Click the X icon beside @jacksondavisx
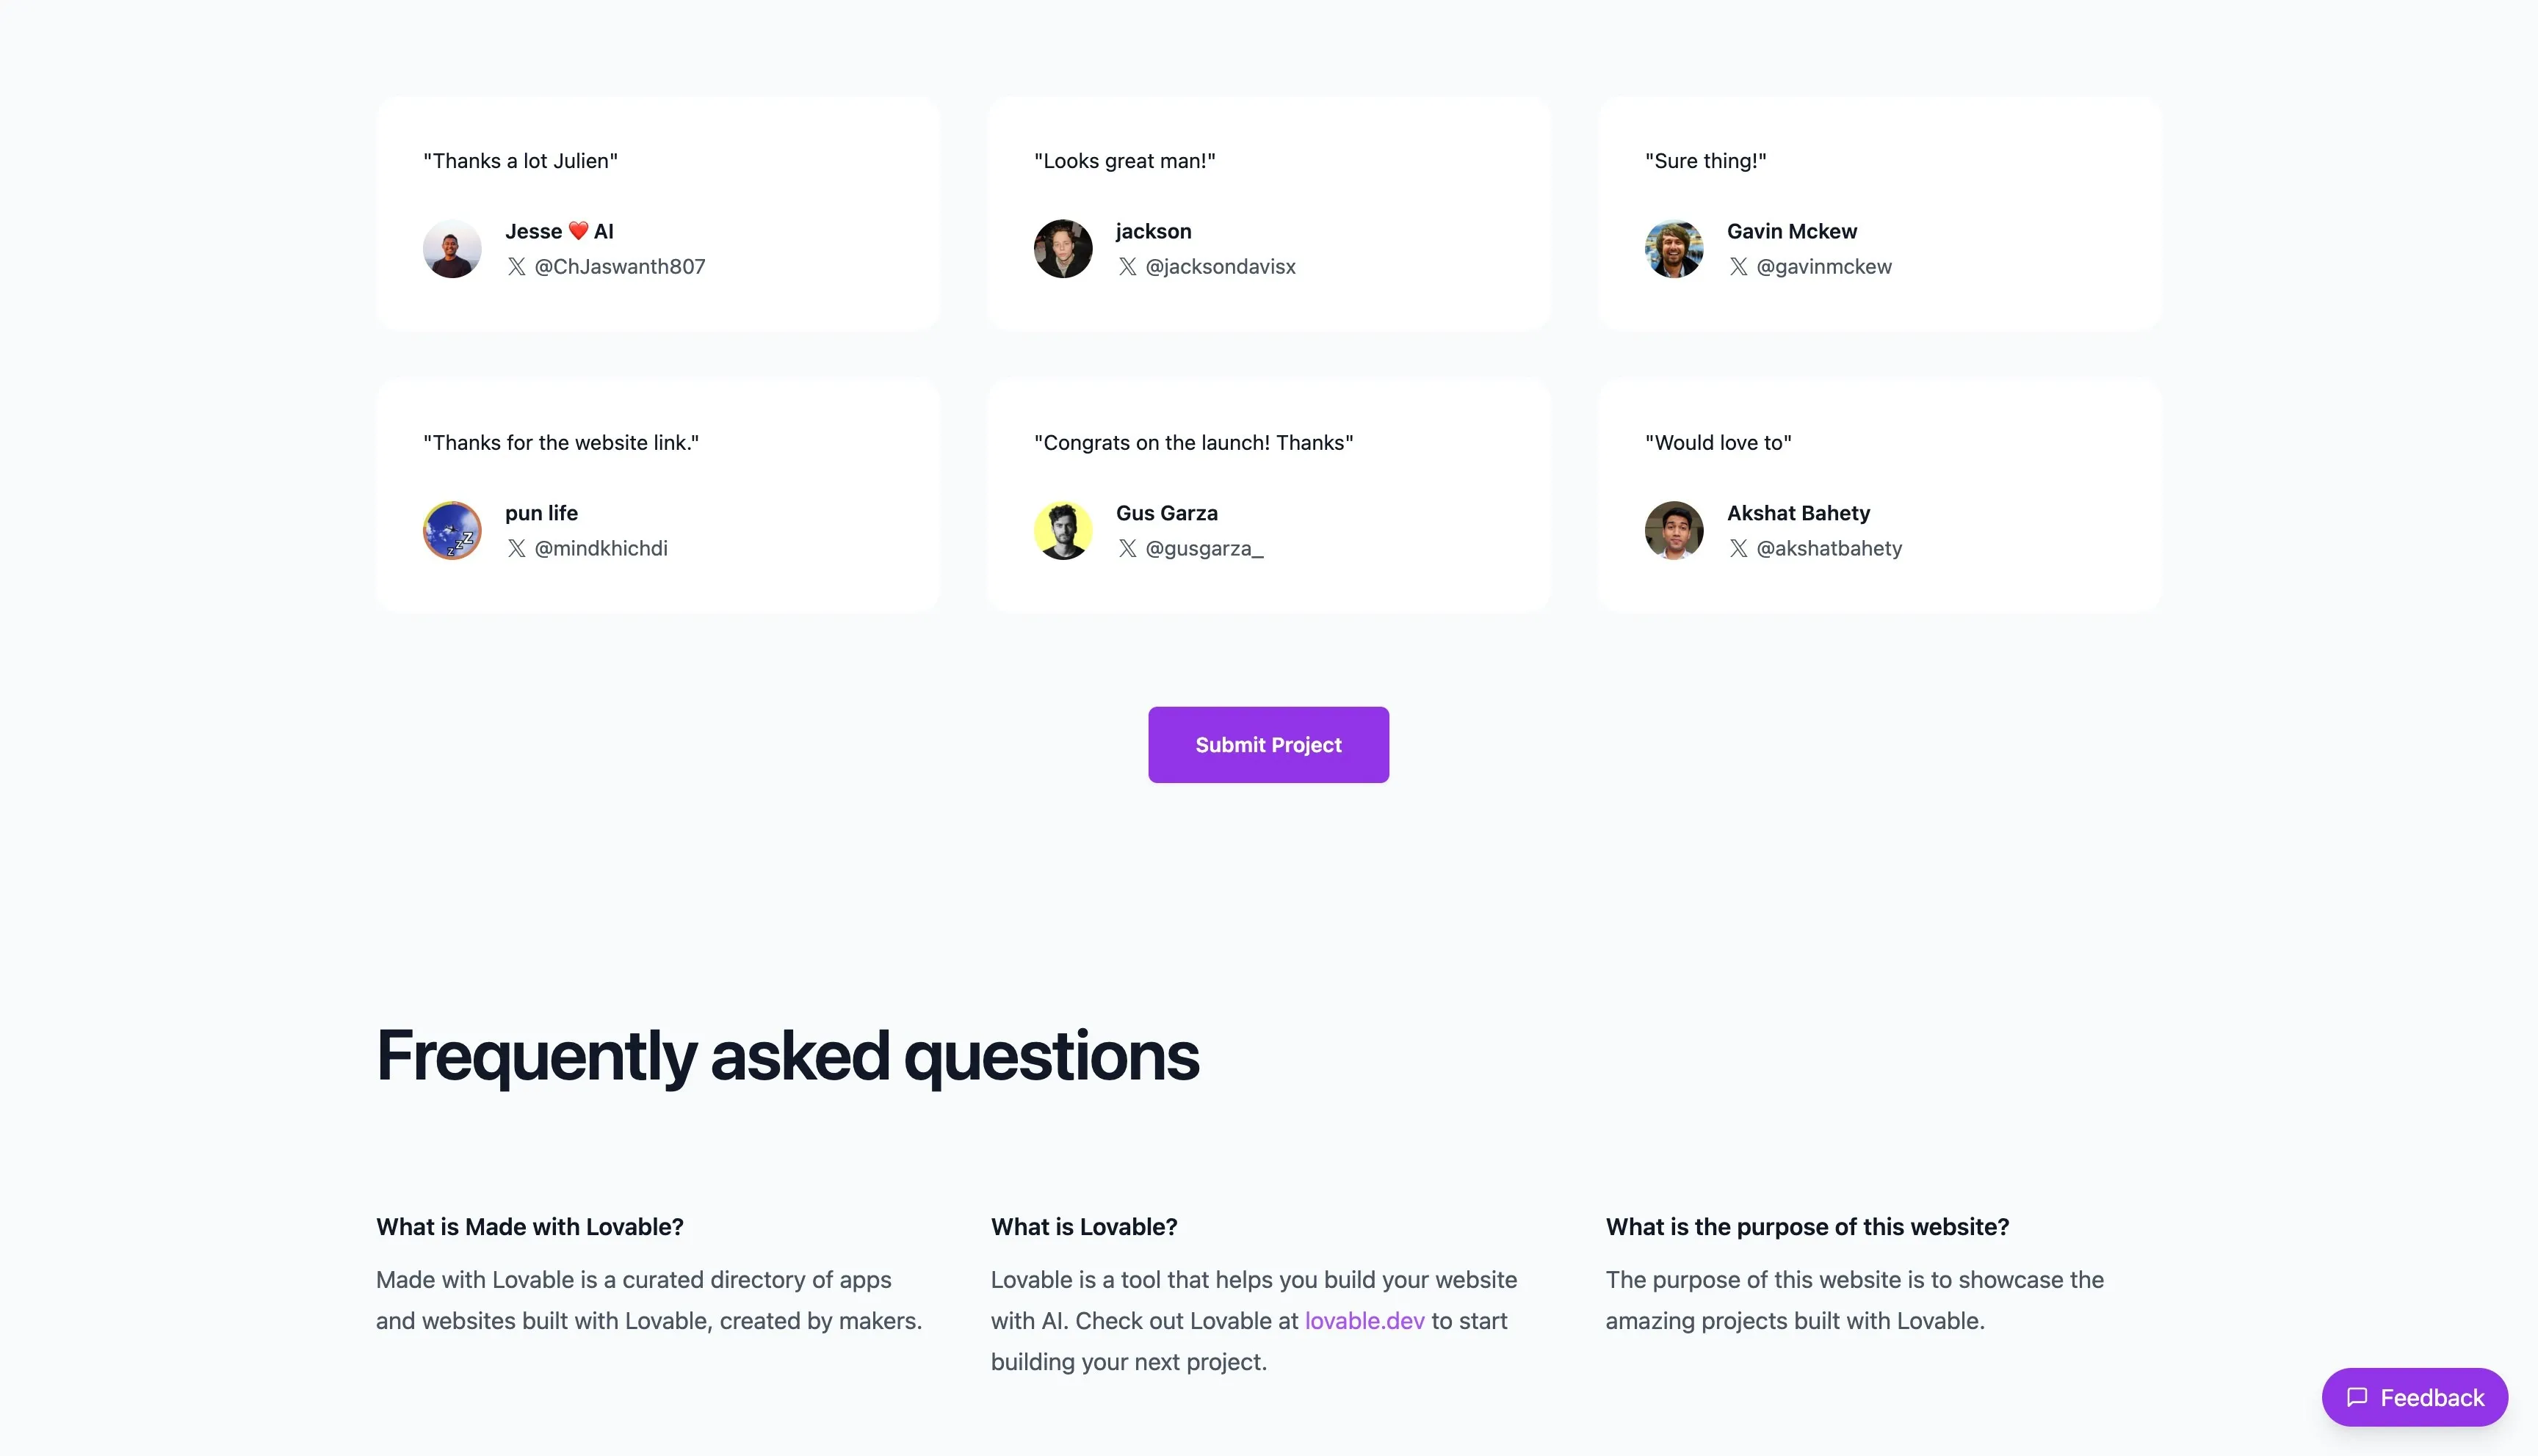 click(x=1127, y=267)
